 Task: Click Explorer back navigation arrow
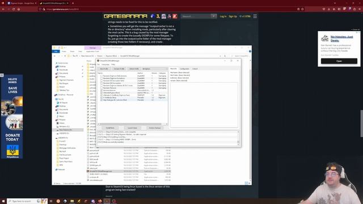[x=54, y=56]
